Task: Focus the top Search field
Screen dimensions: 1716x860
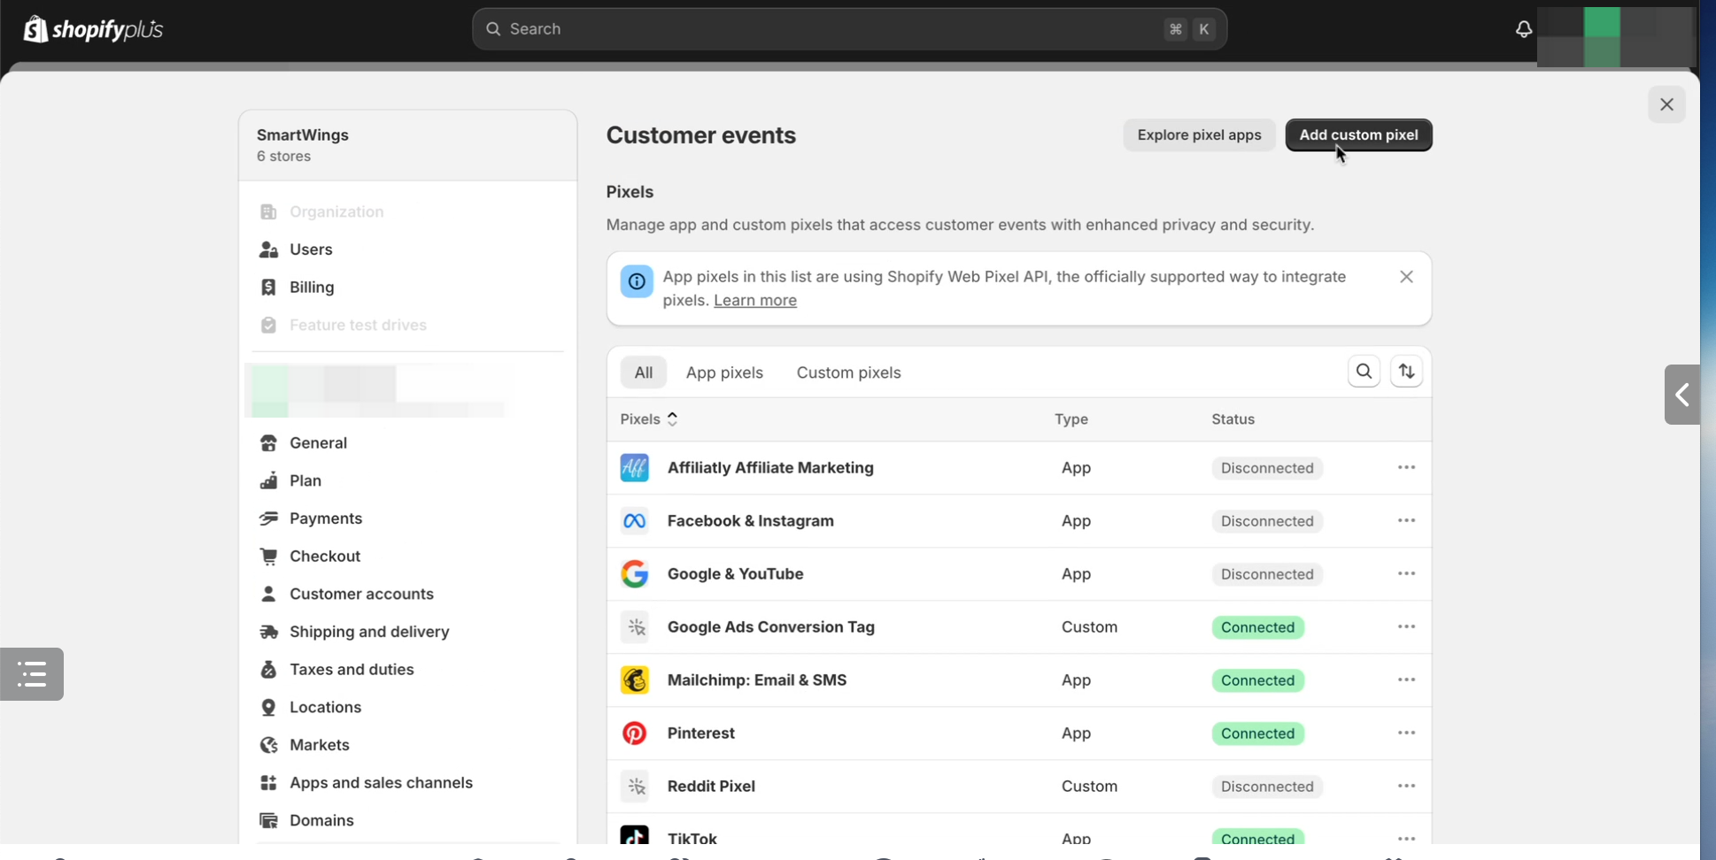Action: pyautogui.click(x=849, y=29)
